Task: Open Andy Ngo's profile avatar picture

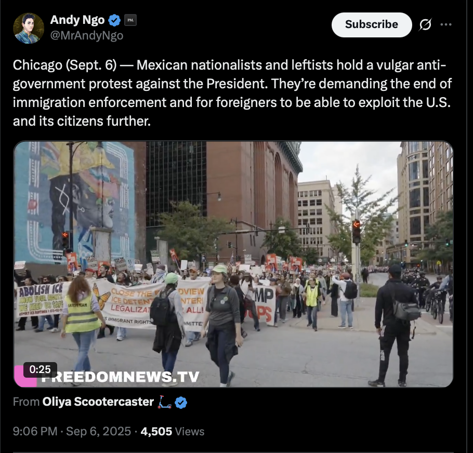Action: pyautogui.click(x=29, y=28)
